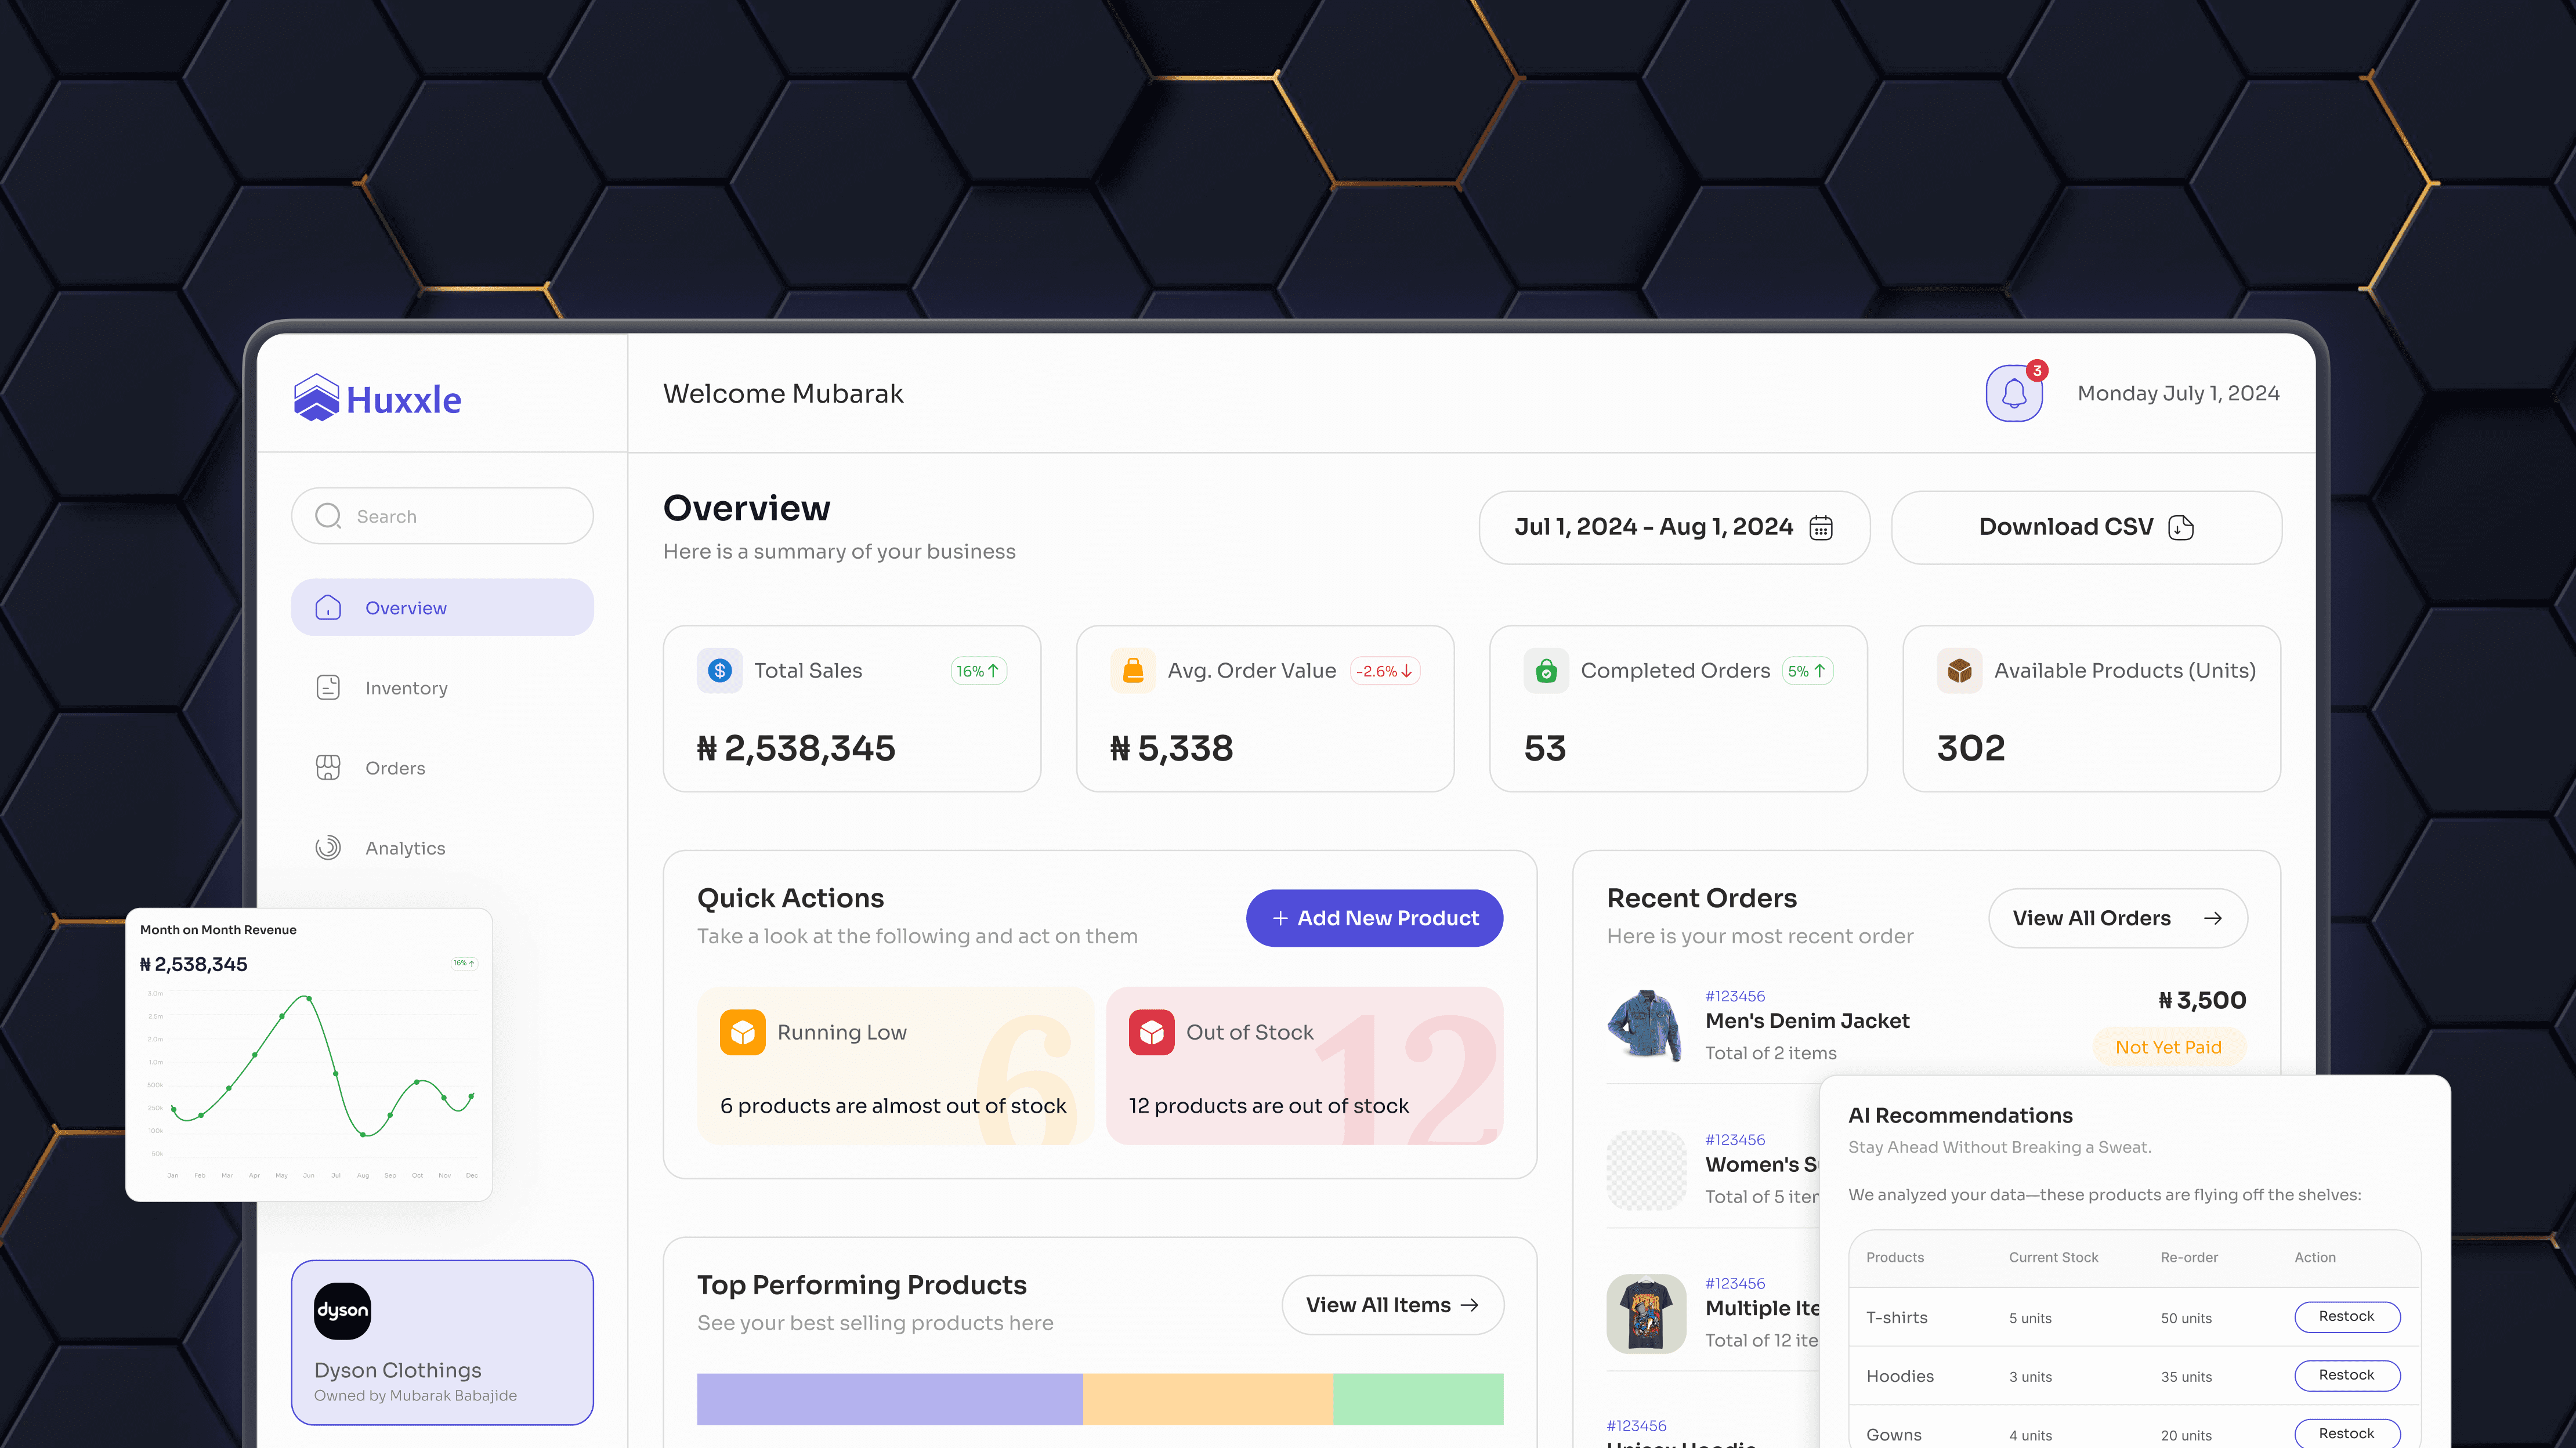Click the 16% badge in revenue chart card

464,963
